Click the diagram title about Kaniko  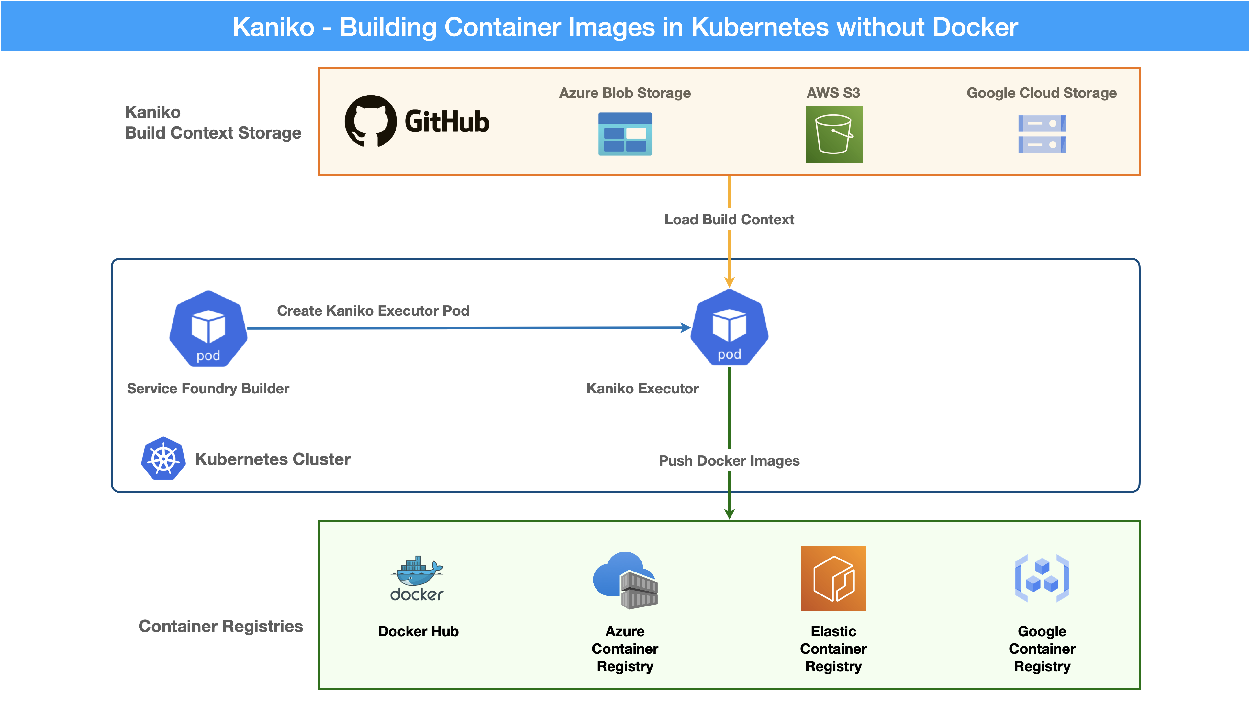pyautogui.click(x=625, y=27)
